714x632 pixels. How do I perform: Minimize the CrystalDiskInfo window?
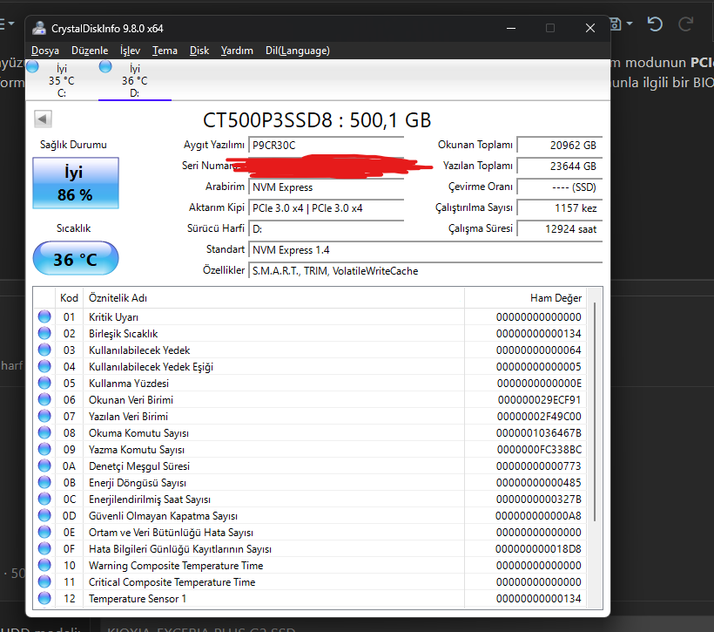[x=511, y=28]
